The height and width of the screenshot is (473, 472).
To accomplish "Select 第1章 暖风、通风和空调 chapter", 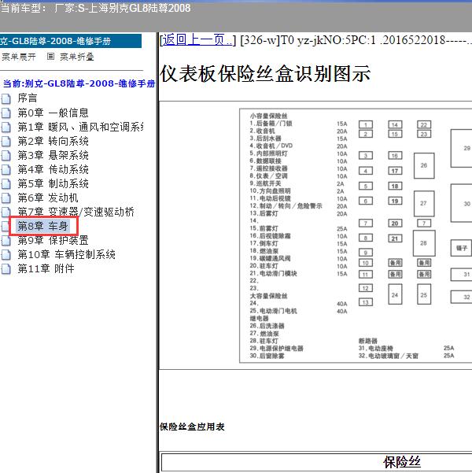I will point(80,127).
